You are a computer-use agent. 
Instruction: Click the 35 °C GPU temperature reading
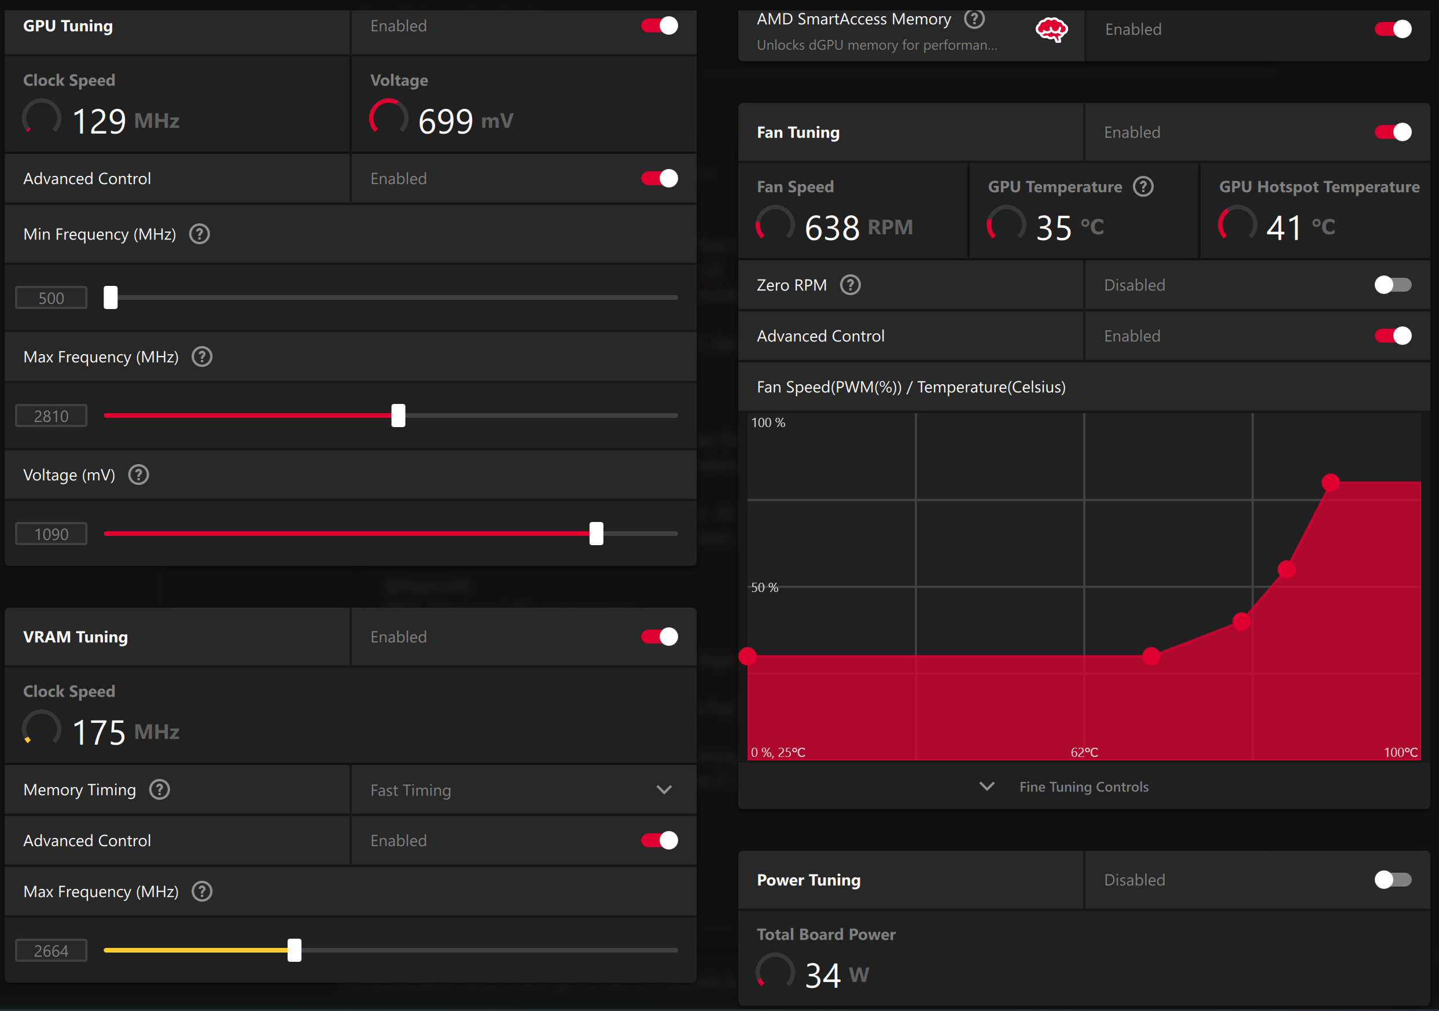coord(1070,227)
